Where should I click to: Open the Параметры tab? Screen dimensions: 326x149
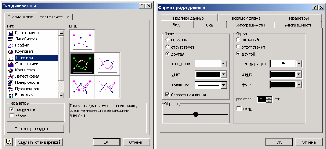point(298,18)
